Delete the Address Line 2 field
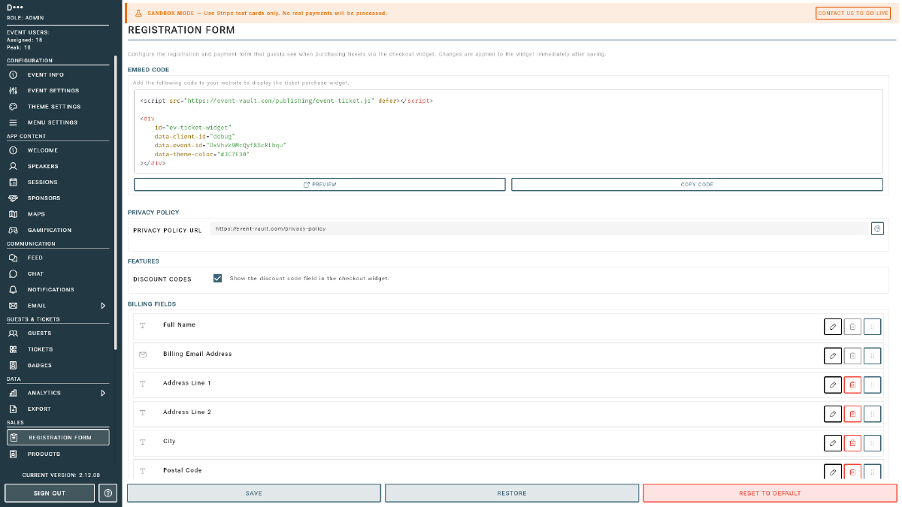The height and width of the screenshot is (507, 902). click(852, 414)
